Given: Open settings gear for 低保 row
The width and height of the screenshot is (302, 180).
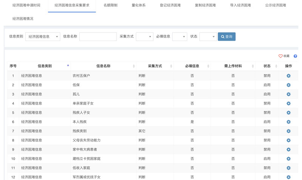Looking at the screenshot, I should click(288, 85).
